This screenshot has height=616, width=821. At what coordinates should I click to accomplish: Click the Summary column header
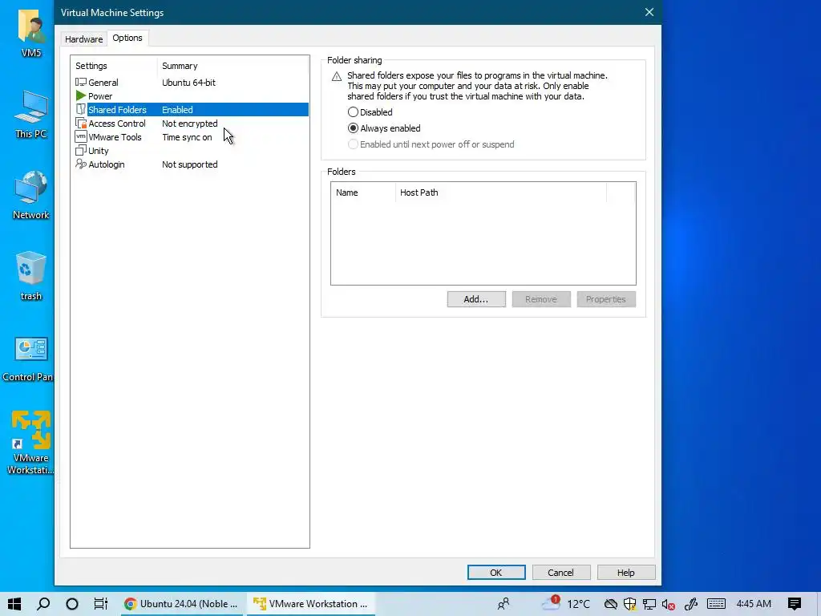pyautogui.click(x=233, y=66)
